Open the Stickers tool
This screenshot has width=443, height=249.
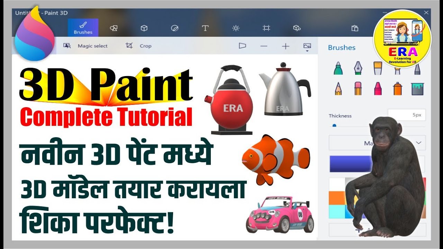click(x=175, y=28)
